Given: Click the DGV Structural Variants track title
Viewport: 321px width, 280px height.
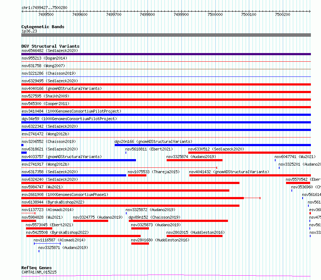Looking at the screenshot, I should click(50, 46).
